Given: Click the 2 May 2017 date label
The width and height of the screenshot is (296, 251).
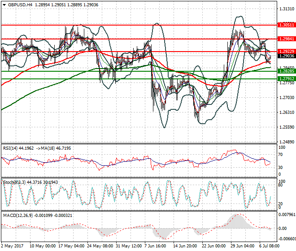Looking at the screenshot, I should click(x=12, y=246).
